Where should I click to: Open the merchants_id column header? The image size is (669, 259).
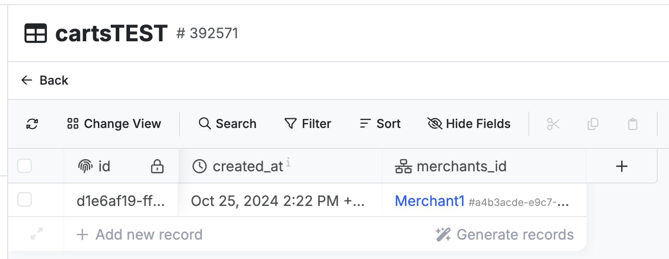461,166
